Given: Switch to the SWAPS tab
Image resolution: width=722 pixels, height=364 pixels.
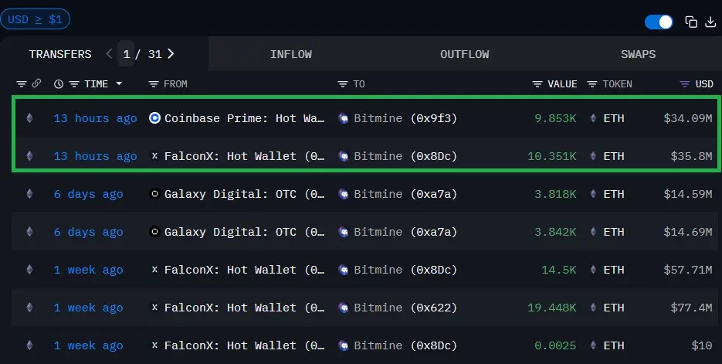Looking at the screenshot, I should point(638,54).
